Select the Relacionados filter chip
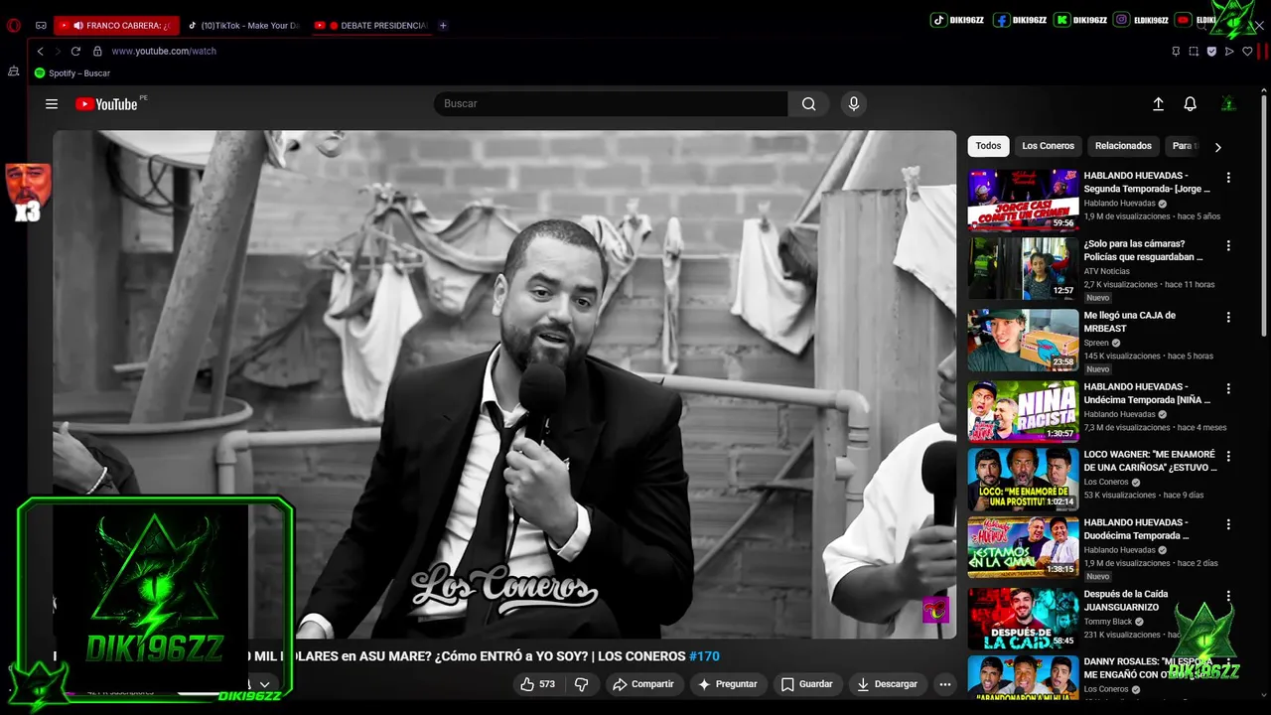Image resolution: width=1271 pixels, height=715 pixels. click(1123, 146)
